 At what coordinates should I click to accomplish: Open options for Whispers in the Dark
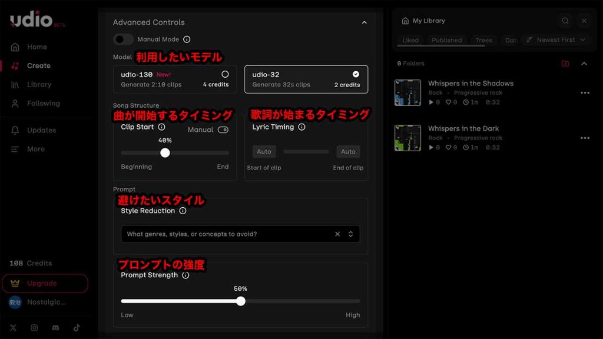click(585, 138)
